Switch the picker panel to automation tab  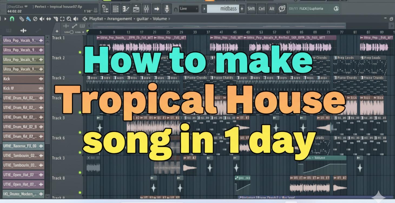click(x=38, y=31)
